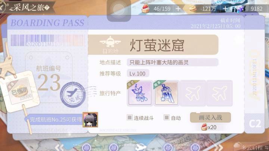Click the empty third travel specialty slot

[193, 93]
